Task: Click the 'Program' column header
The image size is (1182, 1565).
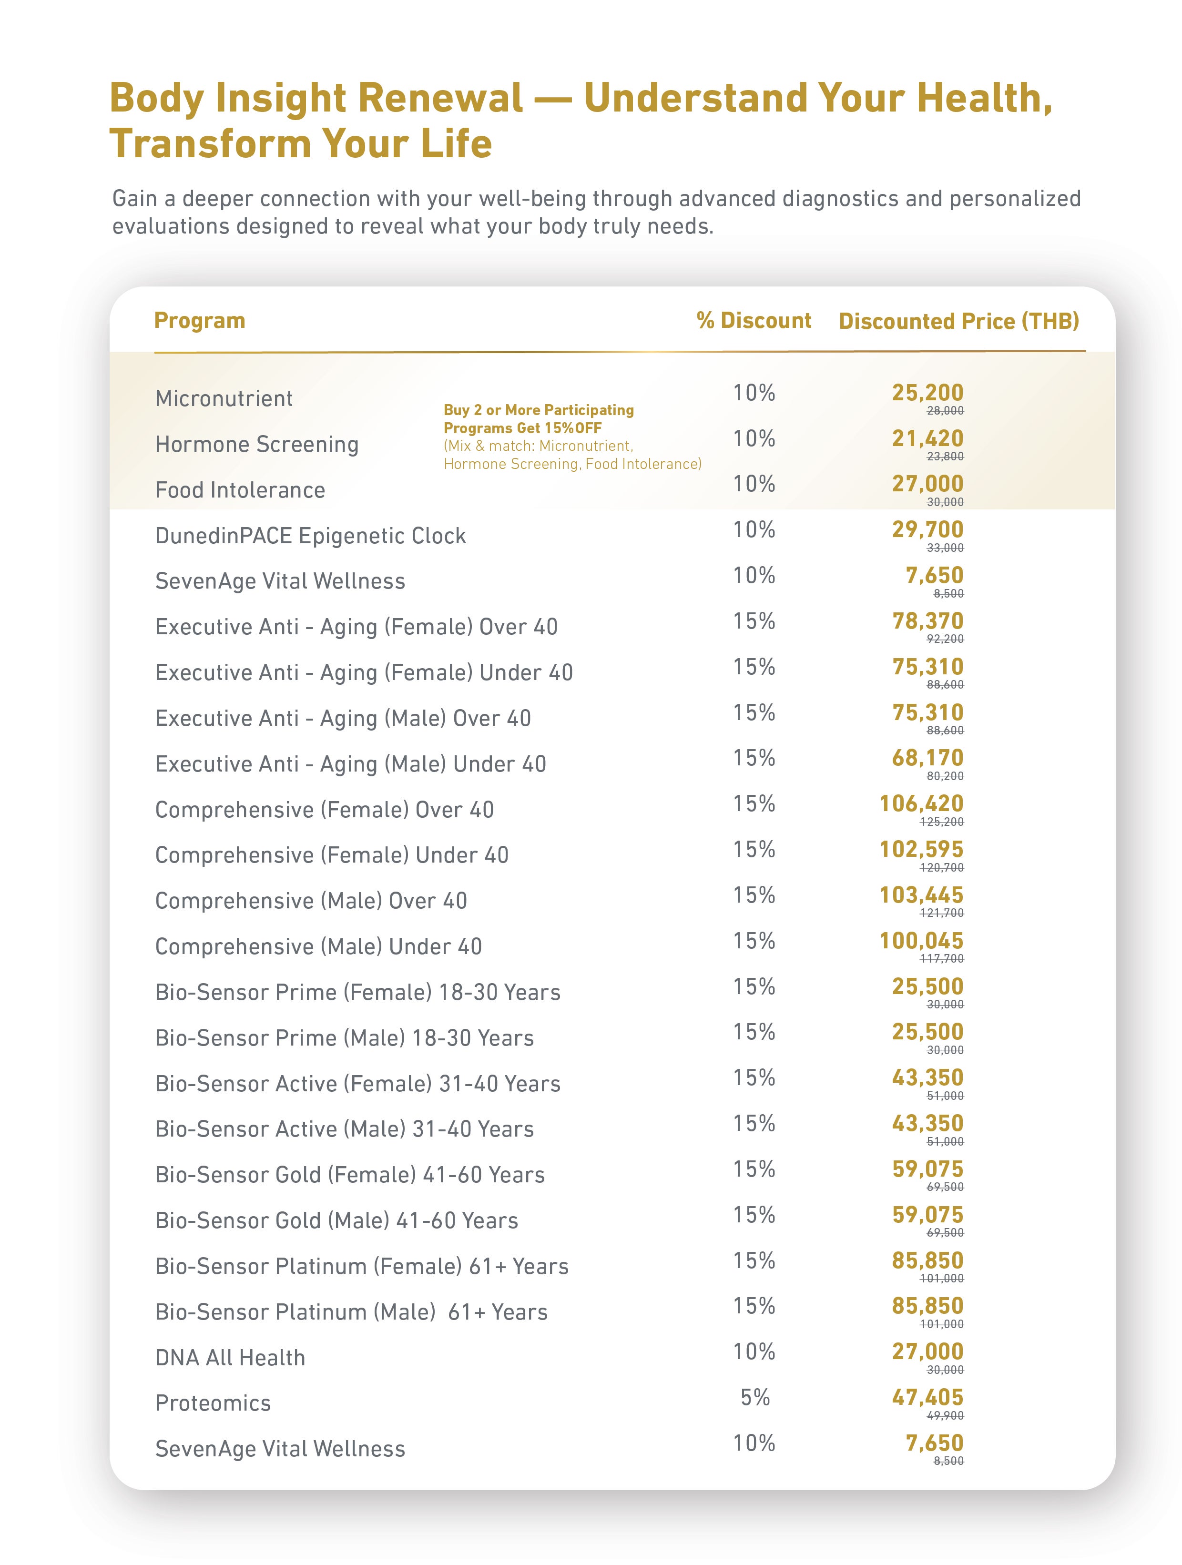Action: point(200,321)
